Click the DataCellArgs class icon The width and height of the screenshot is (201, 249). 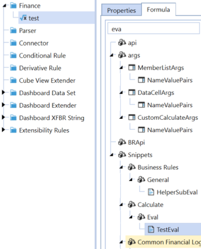[x=132, y=92]
